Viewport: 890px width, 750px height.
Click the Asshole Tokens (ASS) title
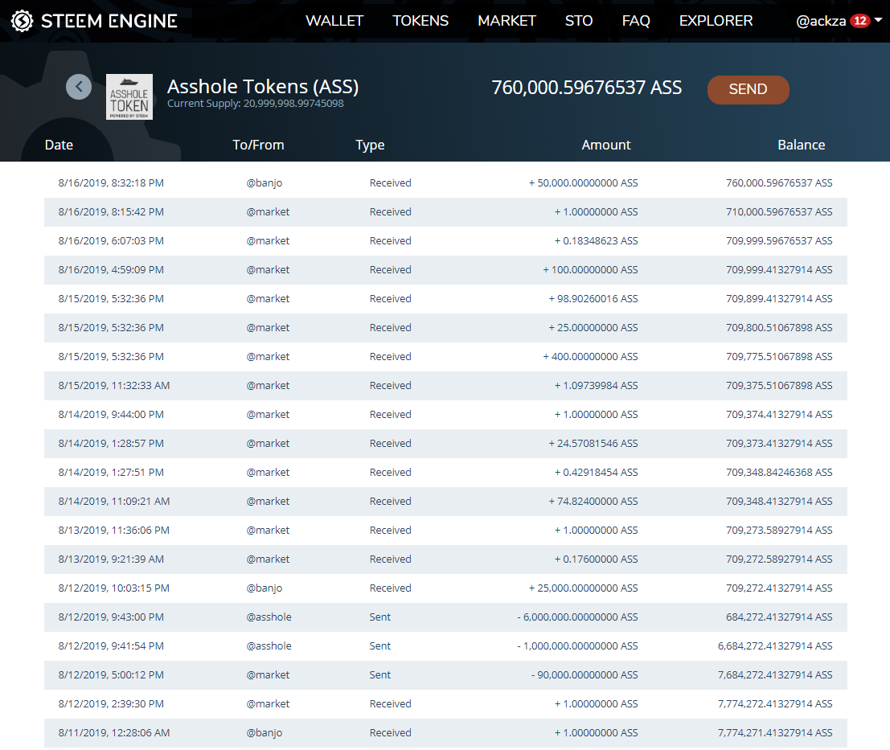263,87
